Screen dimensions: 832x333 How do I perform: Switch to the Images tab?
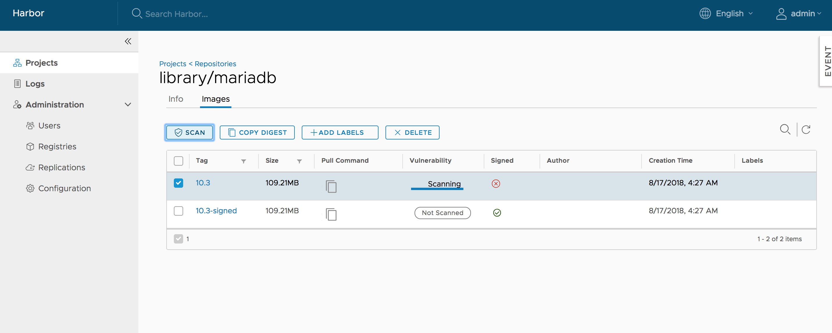tap(215, 99)
